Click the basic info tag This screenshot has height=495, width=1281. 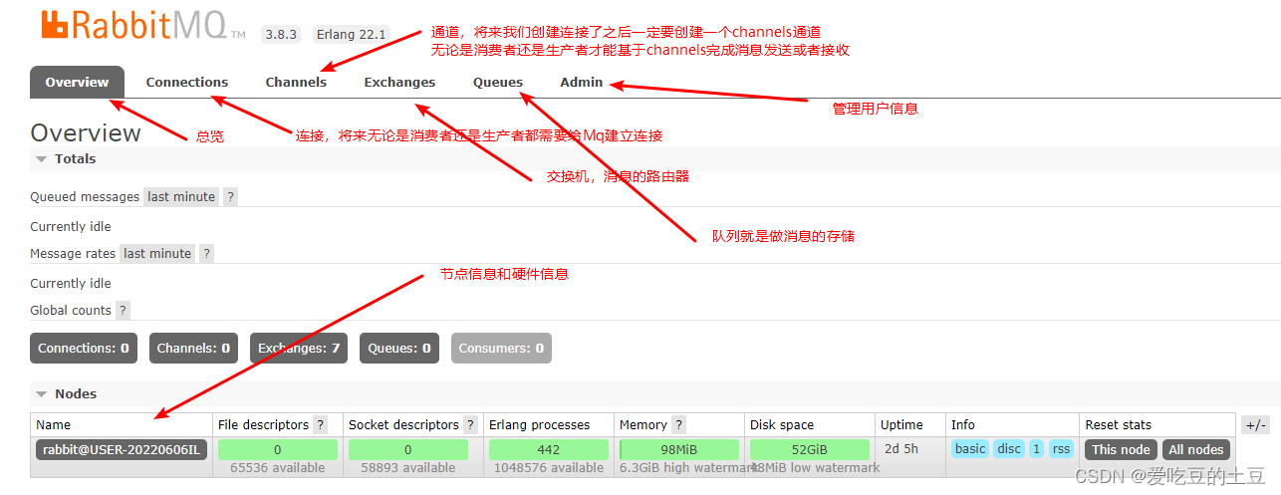click(969, 448)
